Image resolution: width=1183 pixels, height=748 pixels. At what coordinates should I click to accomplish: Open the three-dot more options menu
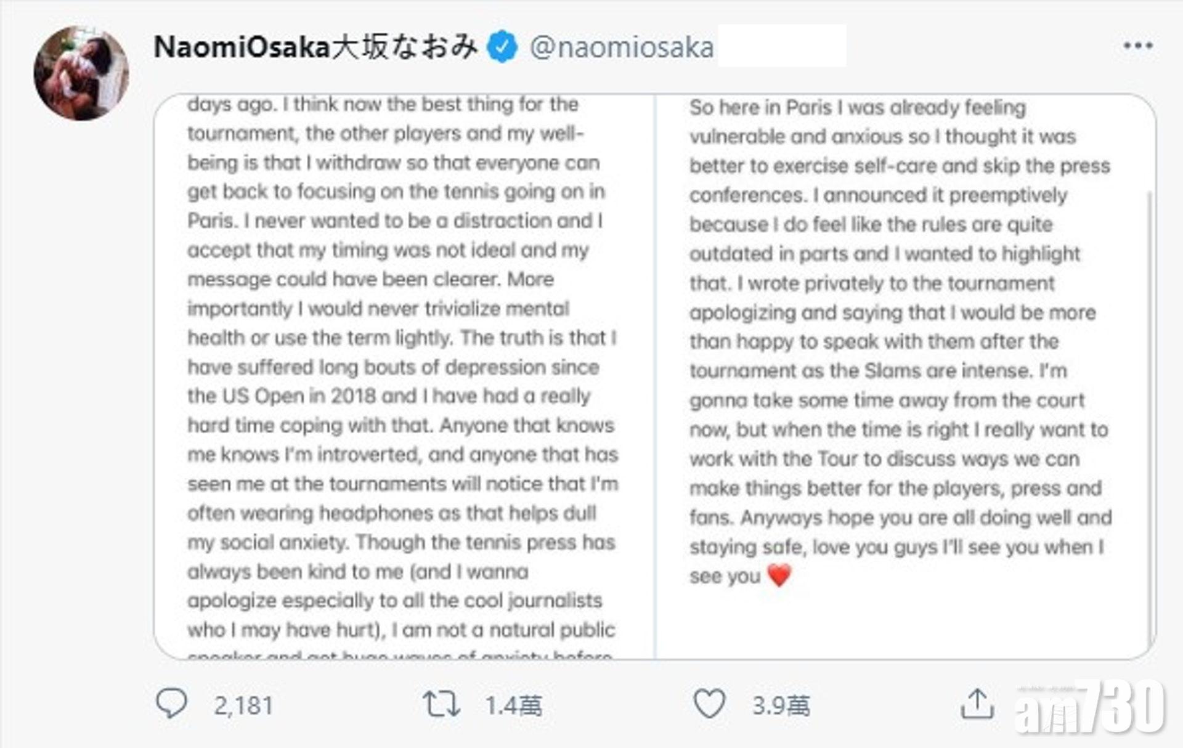point(1137,46)
